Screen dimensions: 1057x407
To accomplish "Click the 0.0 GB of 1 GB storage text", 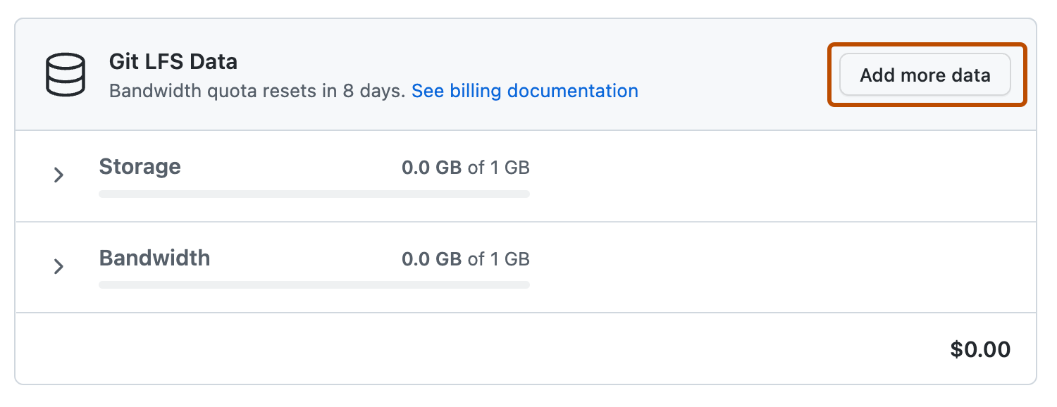I will coord(465,168).
